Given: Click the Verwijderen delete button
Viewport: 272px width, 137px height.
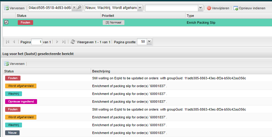Looking at the screenshot, I should [218, 8].
